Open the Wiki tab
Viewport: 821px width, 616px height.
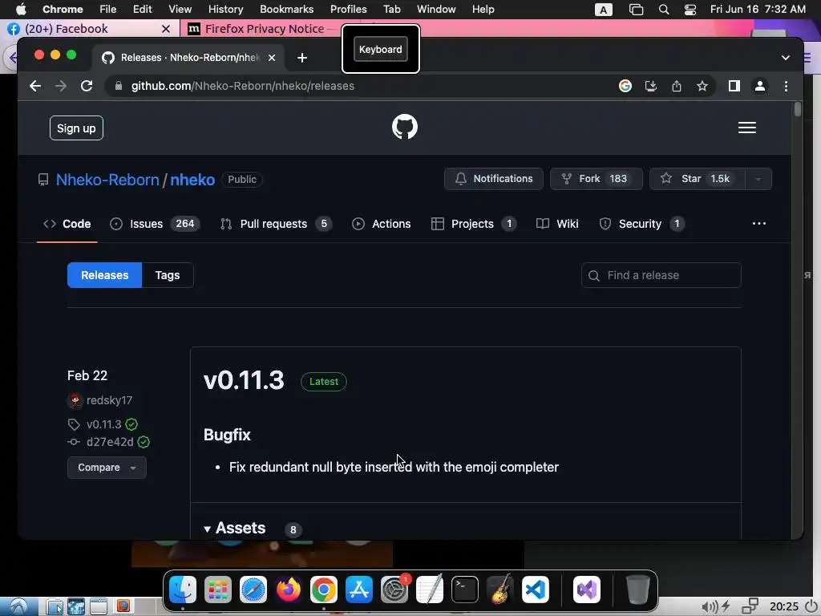pyautogui.click(x=558, y=224)
